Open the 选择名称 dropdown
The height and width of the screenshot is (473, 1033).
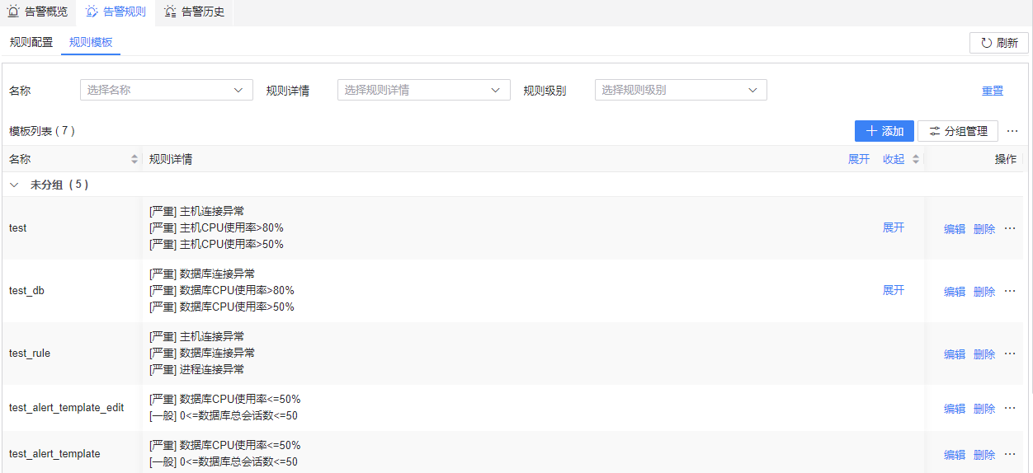(x=167, y=90)
